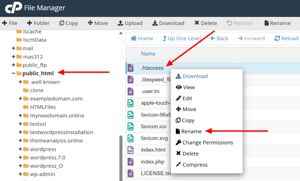This screenshot has height=181, width=300.
Task: Expand the wordpress.7.0 folder in the tree
Action: 20,157
